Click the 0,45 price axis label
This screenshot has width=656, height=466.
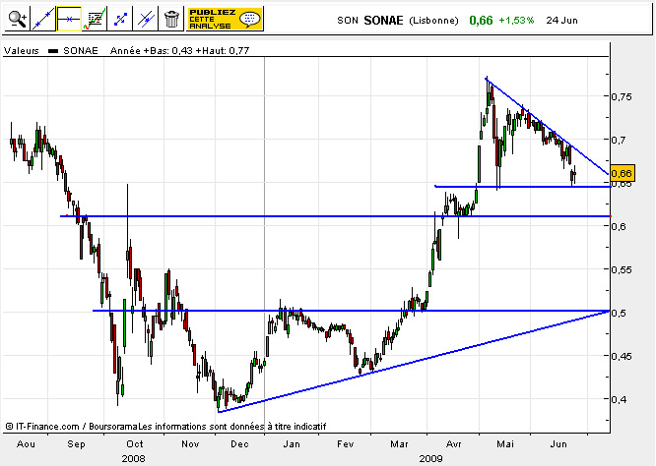click(x=622, y=356)
